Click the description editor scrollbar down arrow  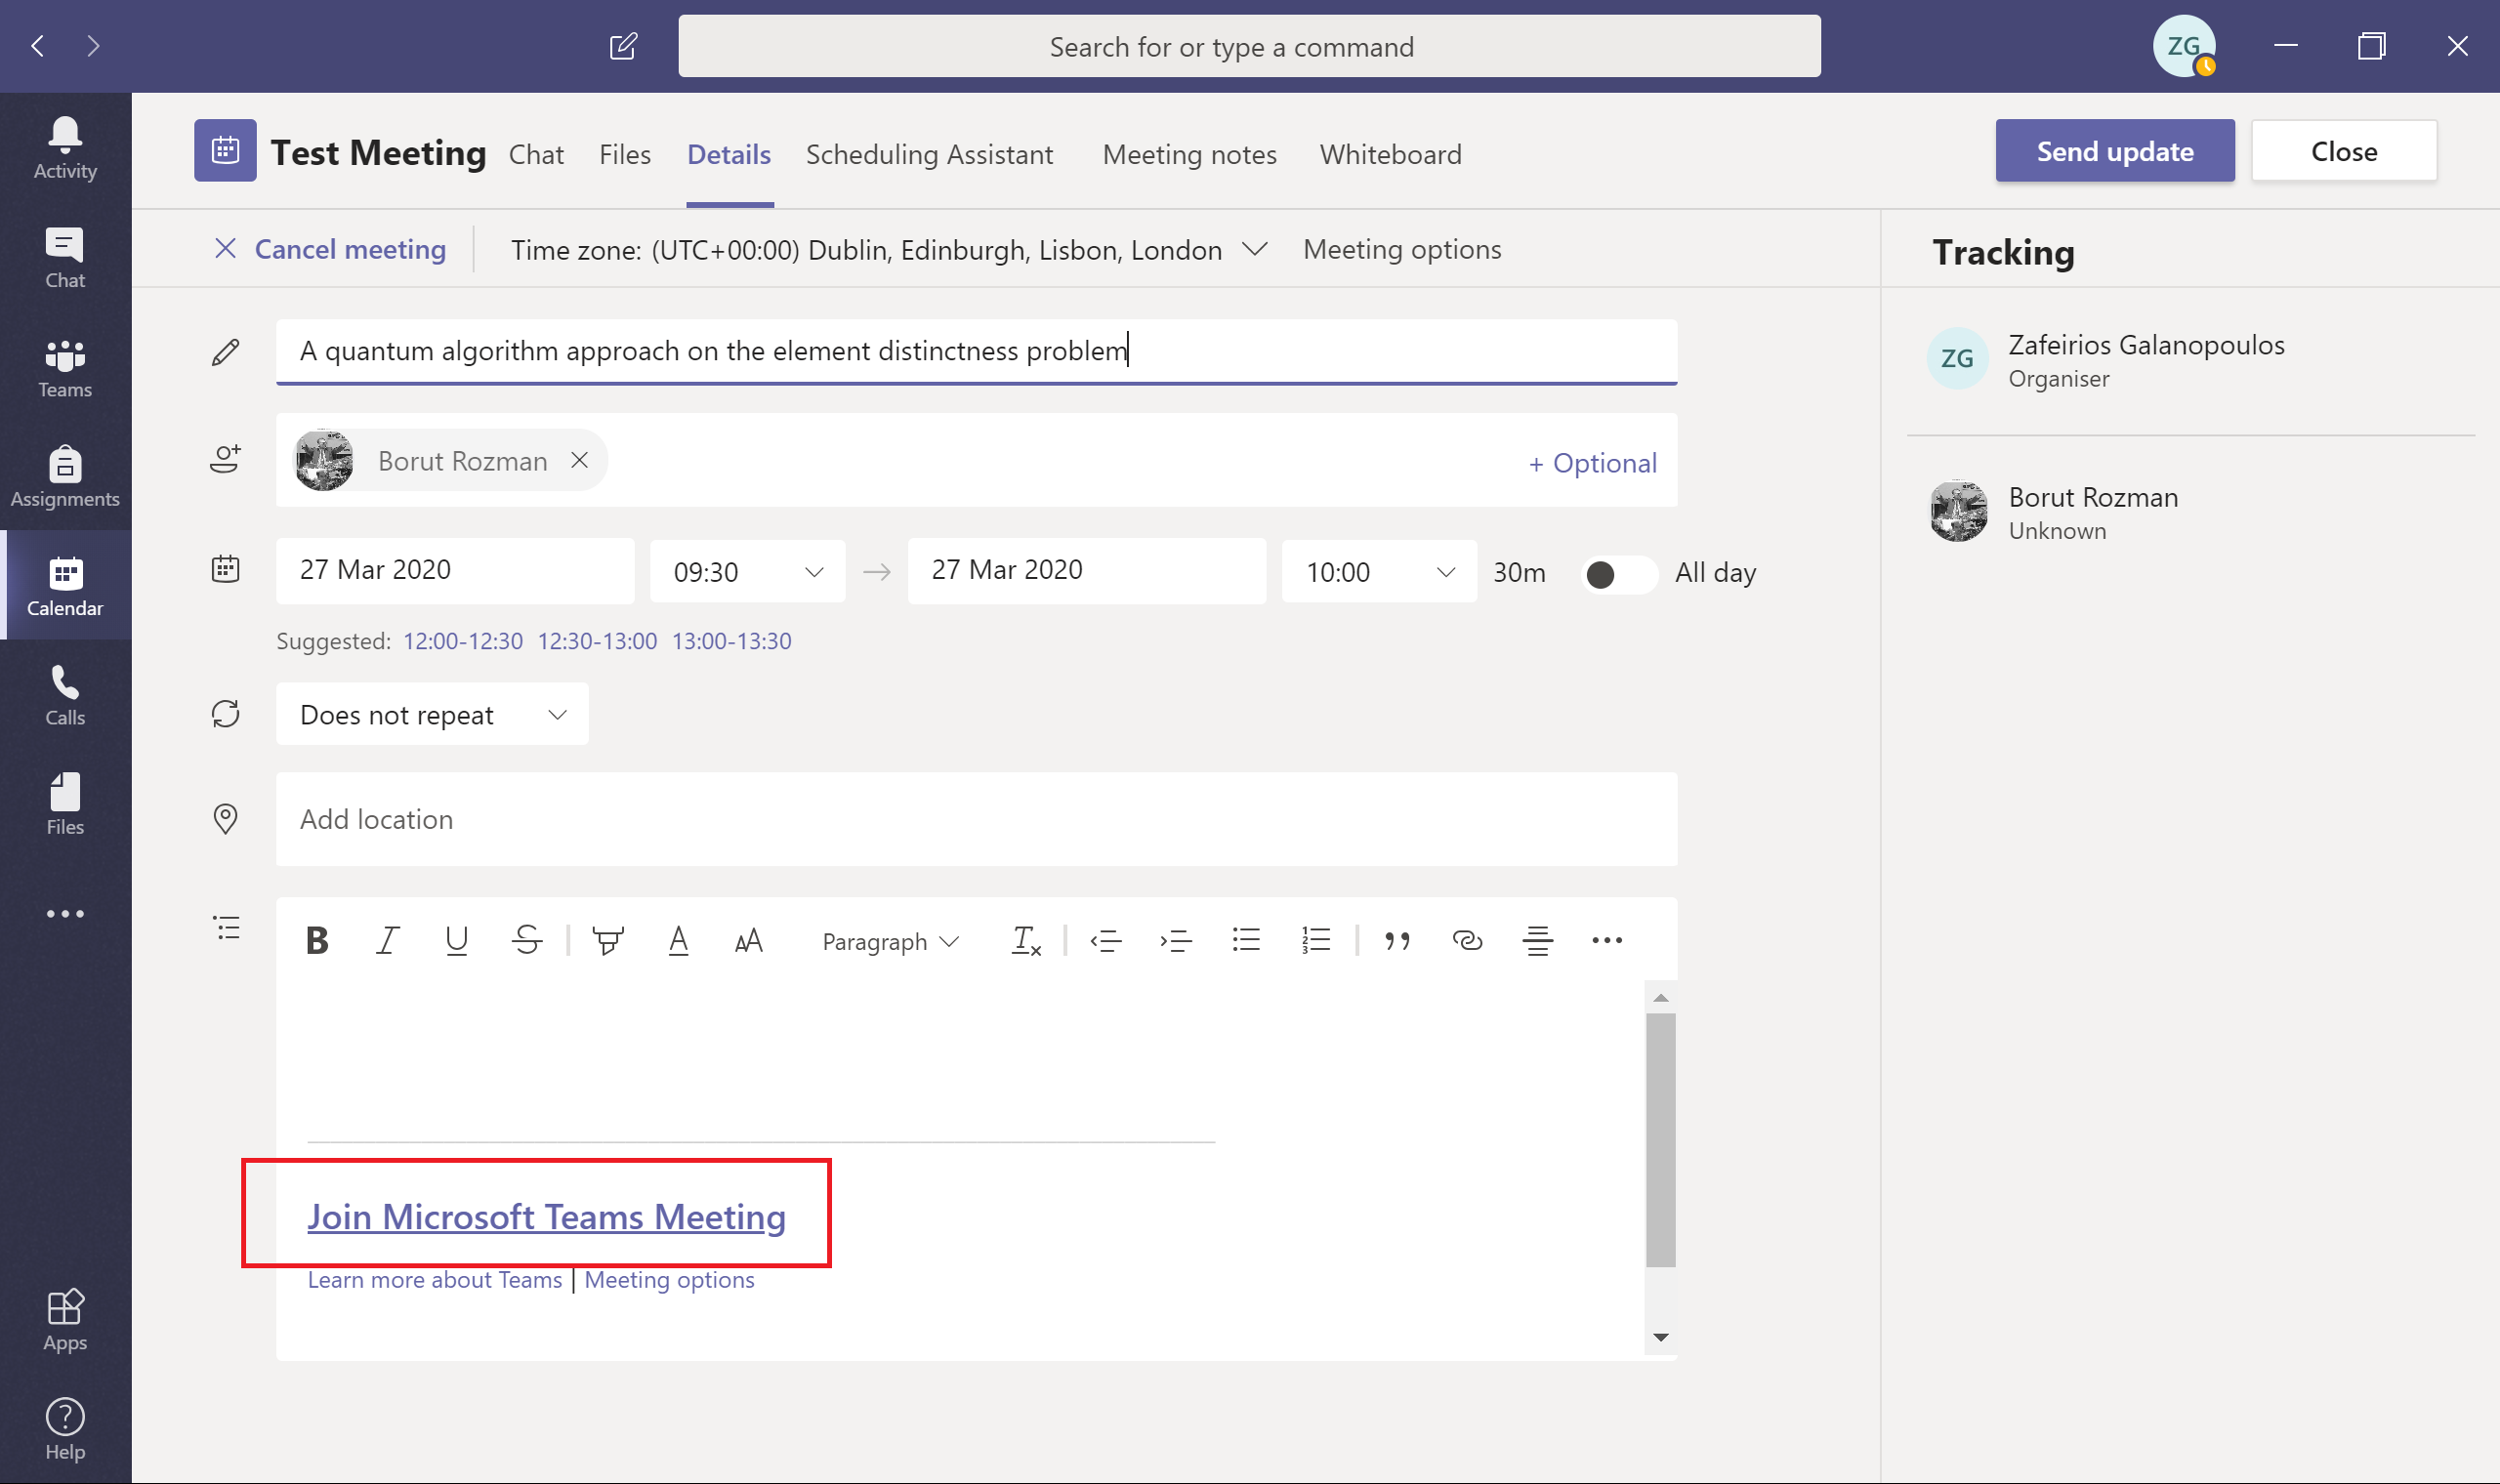(1661, 1337)
